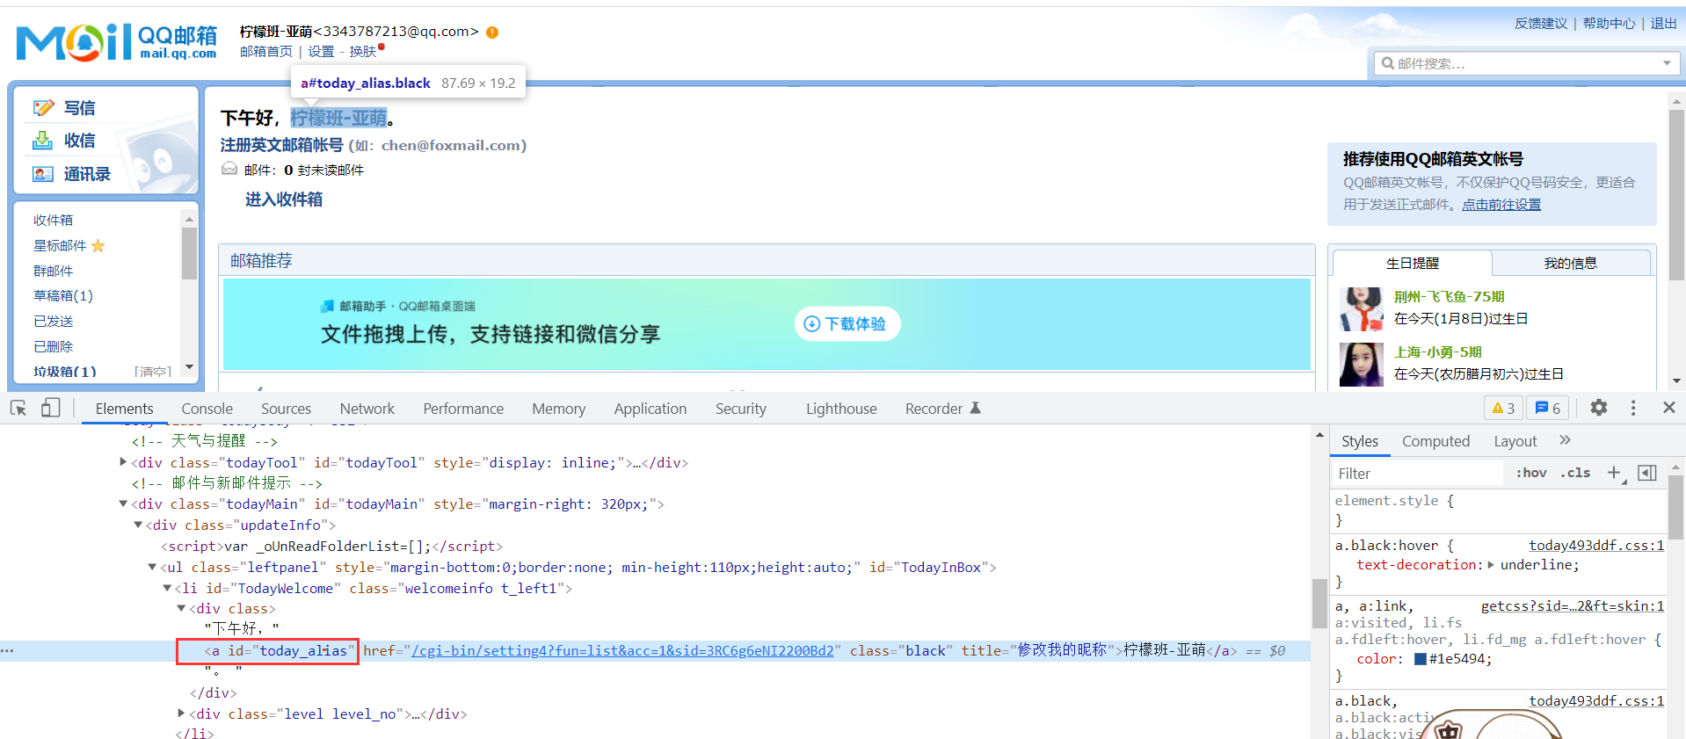The height and width of the screenshot is (739, 1686).
Task: Expand the todayTool div node
Action: 123,462
